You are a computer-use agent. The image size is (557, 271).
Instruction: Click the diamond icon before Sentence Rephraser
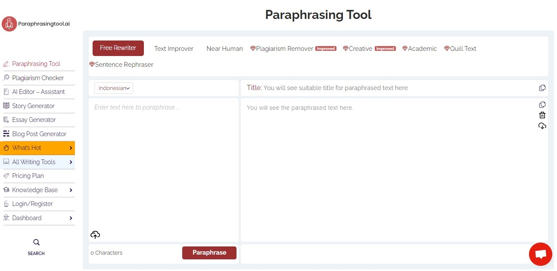pyautogui.click(x=92, y=64)
